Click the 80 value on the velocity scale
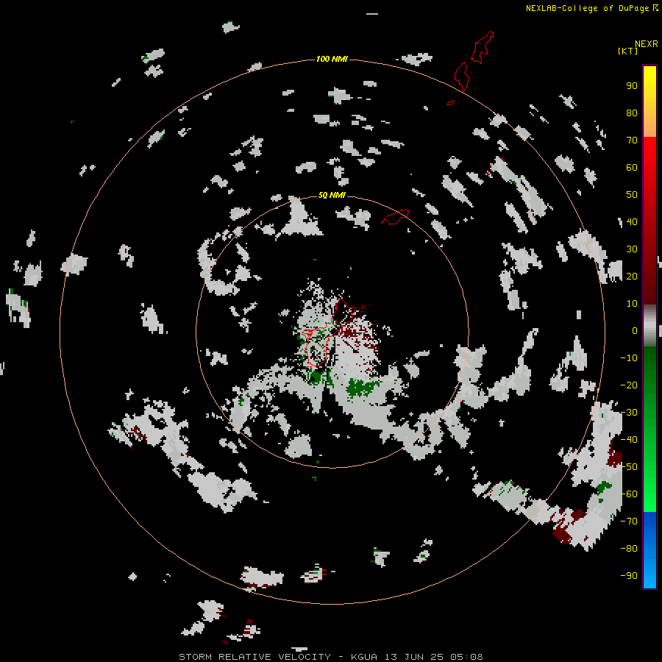The width and height of the screenshot is (662, 662). click(x=632, y=113)
